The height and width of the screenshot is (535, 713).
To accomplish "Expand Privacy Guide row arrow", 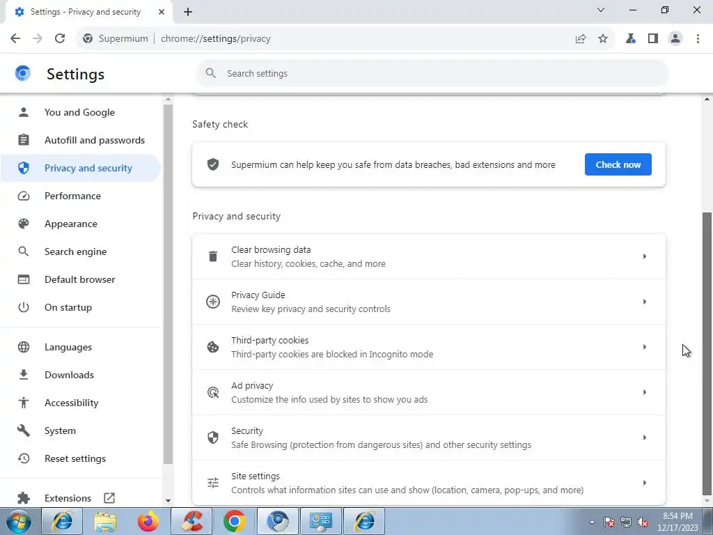I will click(x=645, y=302).
